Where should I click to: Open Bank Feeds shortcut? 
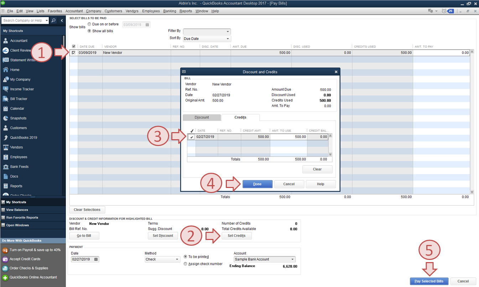click(19, 167)
